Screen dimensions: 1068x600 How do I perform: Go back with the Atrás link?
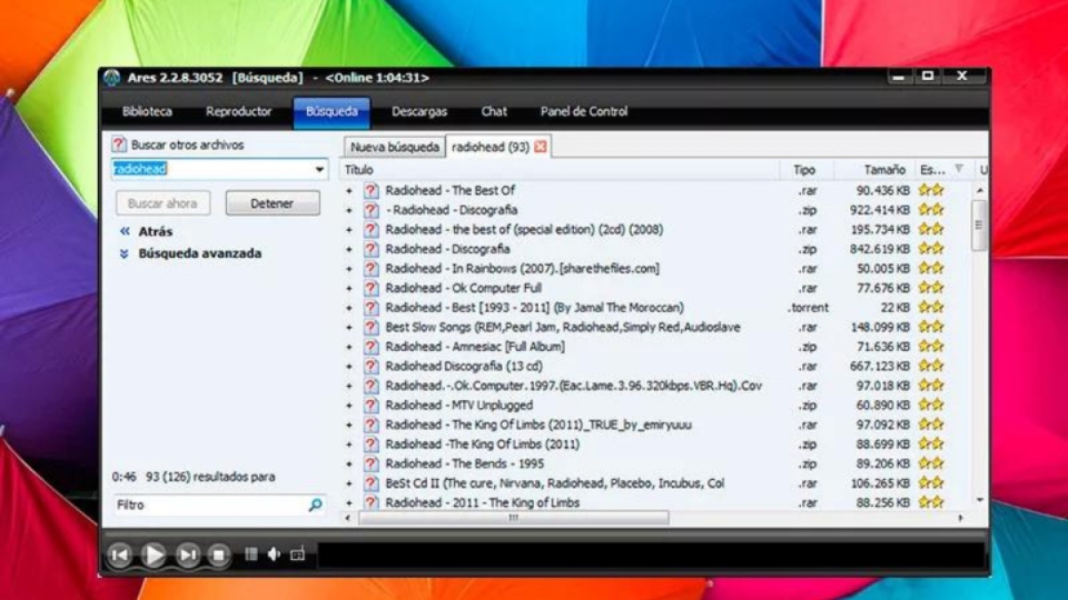(156, 231)
